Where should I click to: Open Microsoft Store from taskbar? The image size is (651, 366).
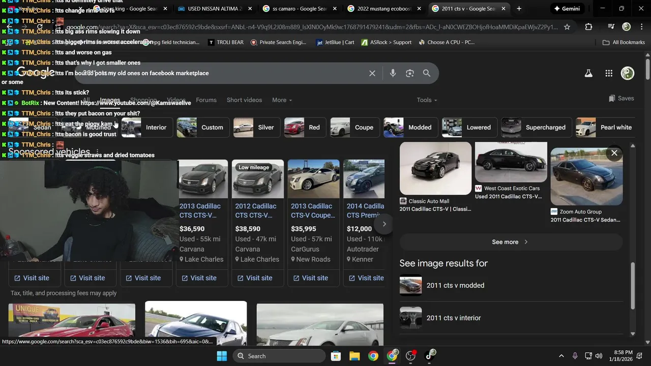click(336, 356)
